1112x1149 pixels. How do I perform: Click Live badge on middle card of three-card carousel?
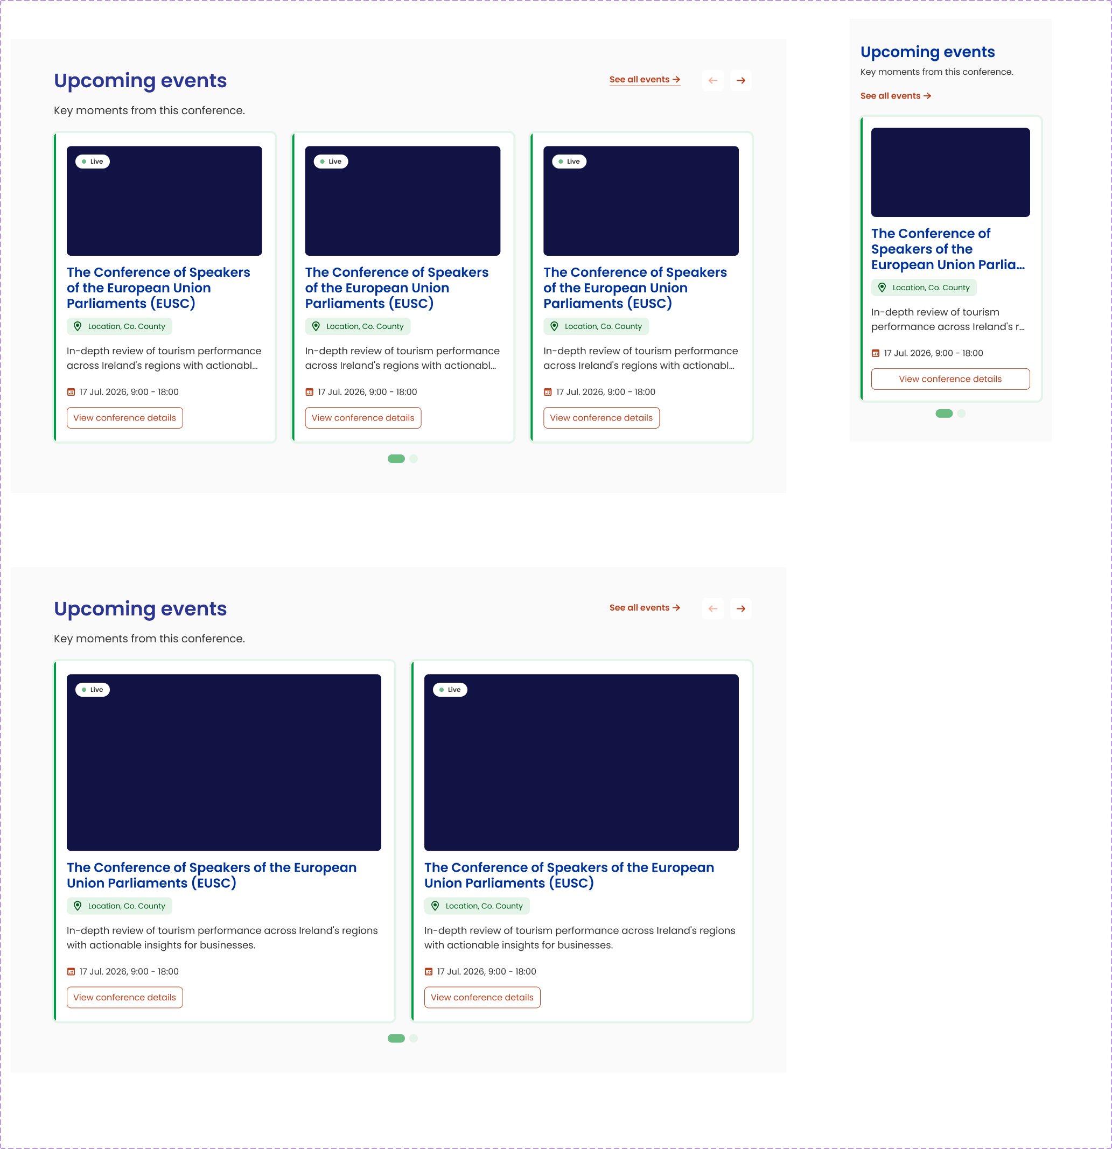[x=331, y=162]
